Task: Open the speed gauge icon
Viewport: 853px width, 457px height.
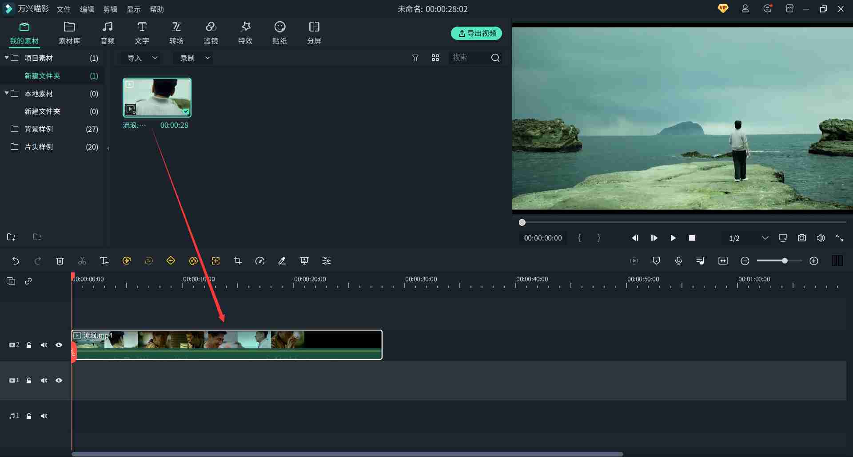Action: click(x=260, y=261)
